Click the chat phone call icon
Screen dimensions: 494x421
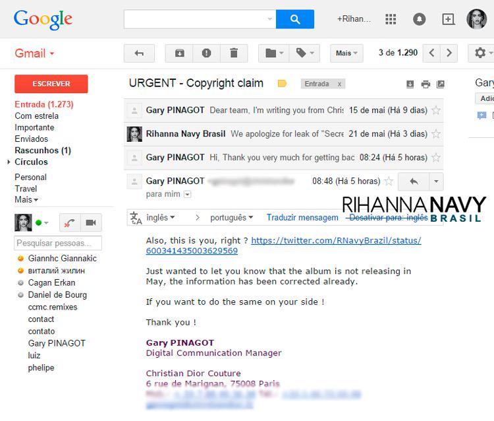tap(70, 223)
